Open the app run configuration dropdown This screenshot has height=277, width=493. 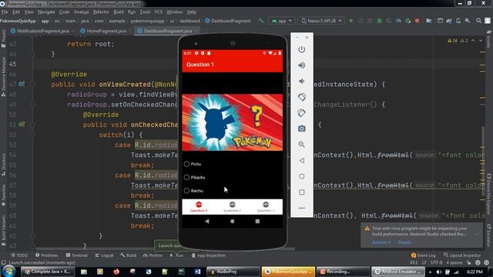282,21
